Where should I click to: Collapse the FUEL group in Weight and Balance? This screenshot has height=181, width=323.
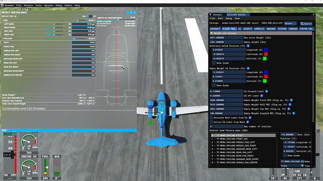[x=2, y=21]
